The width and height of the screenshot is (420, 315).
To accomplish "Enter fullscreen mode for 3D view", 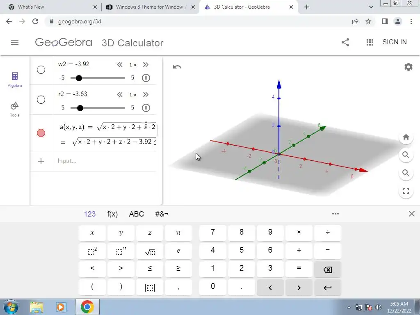I will click(406, 191).
